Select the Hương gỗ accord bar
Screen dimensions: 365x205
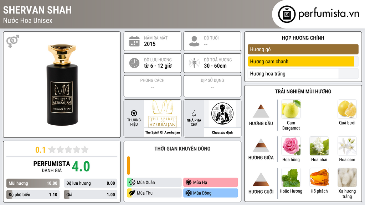[303, 49]
